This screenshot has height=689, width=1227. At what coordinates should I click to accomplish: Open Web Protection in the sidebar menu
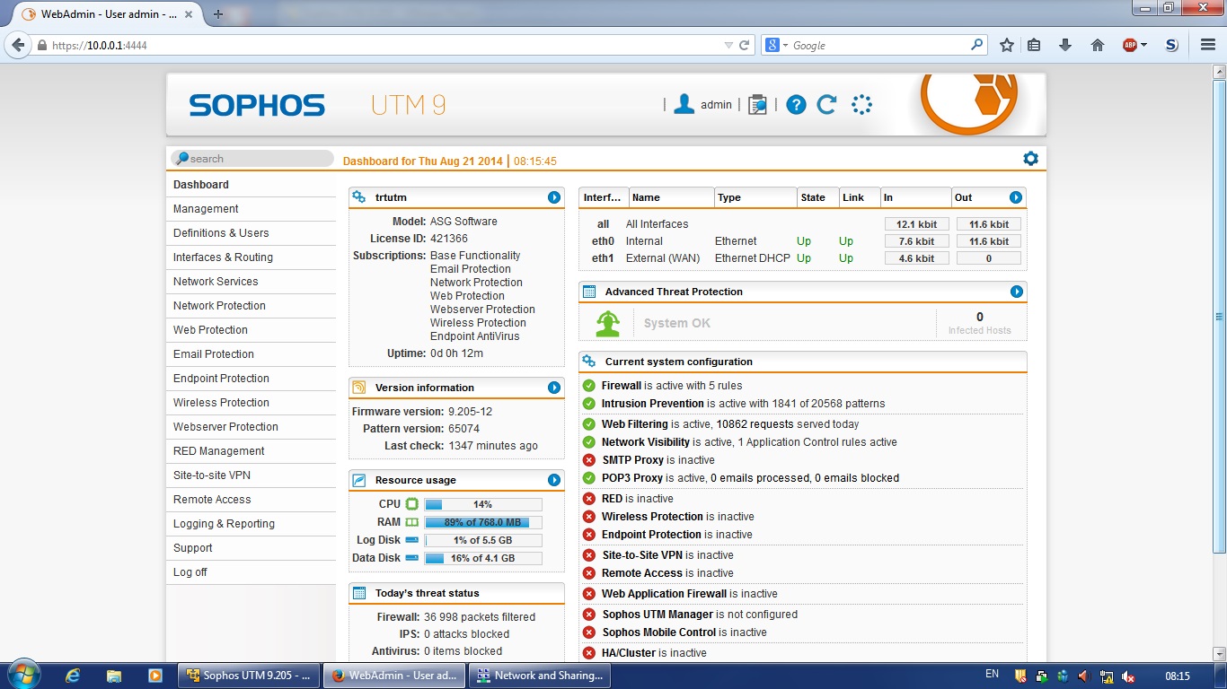(252, 330)
